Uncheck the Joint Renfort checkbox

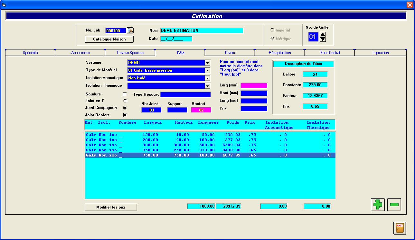pos(125,115)
